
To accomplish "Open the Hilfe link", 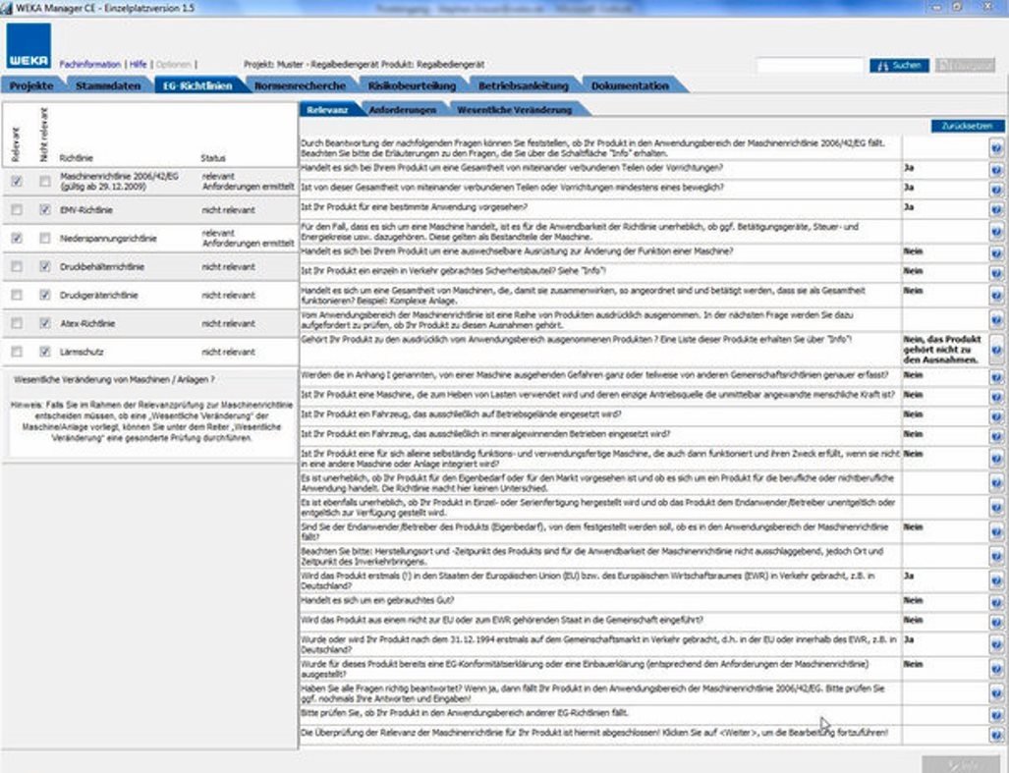I will [x=138, y=64].
